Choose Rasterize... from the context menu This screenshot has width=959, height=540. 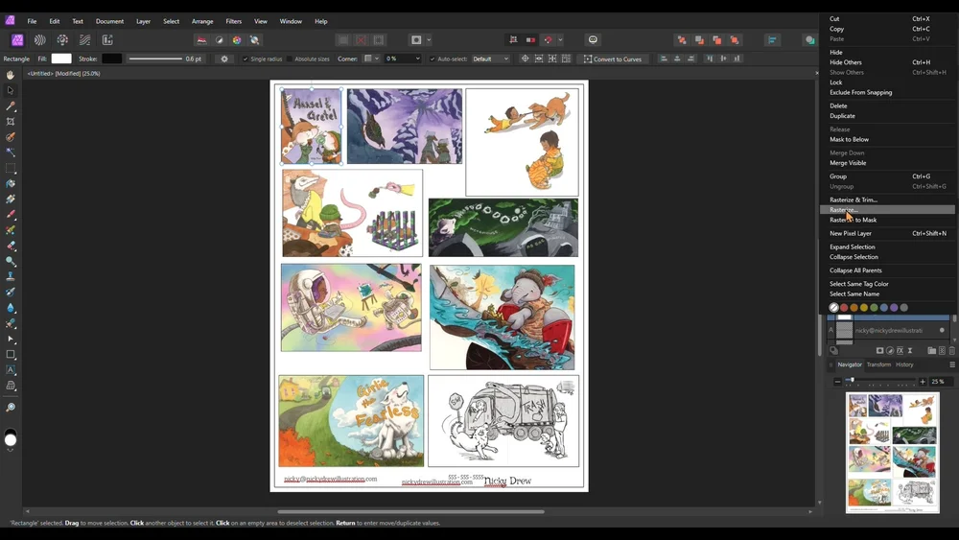tap(844, 210)
